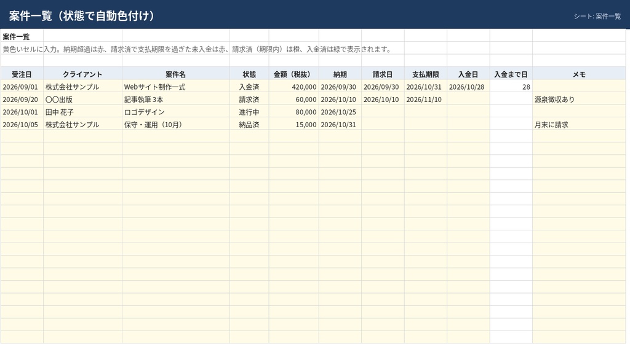Select the days-to-payment cell 28
Screen dimensions: 630x344
[x=511, y=87]
